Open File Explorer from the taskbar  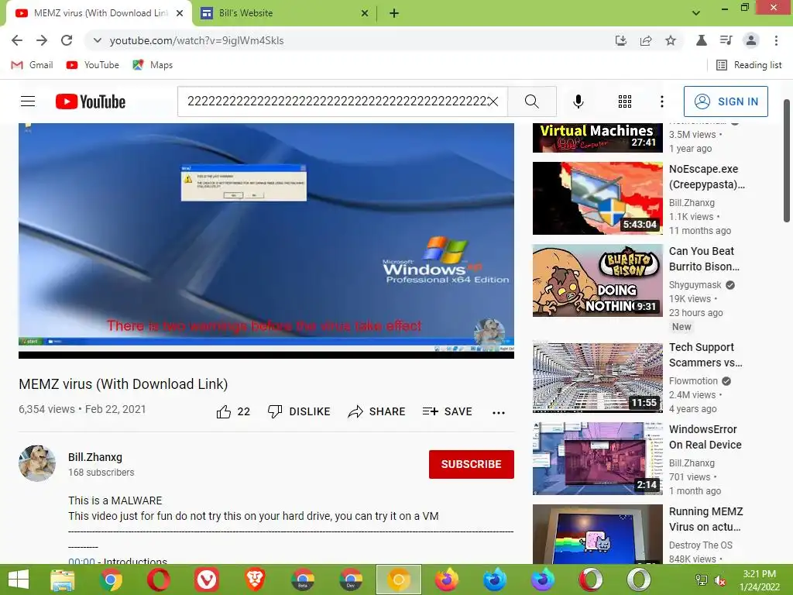point(62,580)
